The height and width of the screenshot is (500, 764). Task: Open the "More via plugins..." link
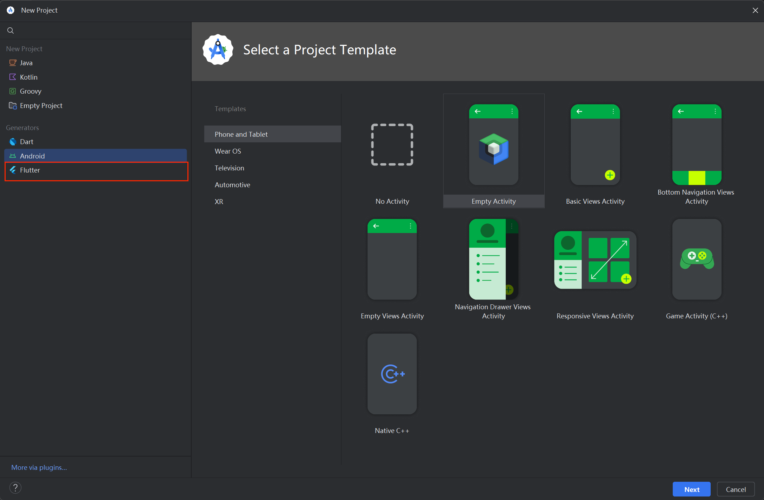coord(39,467)
